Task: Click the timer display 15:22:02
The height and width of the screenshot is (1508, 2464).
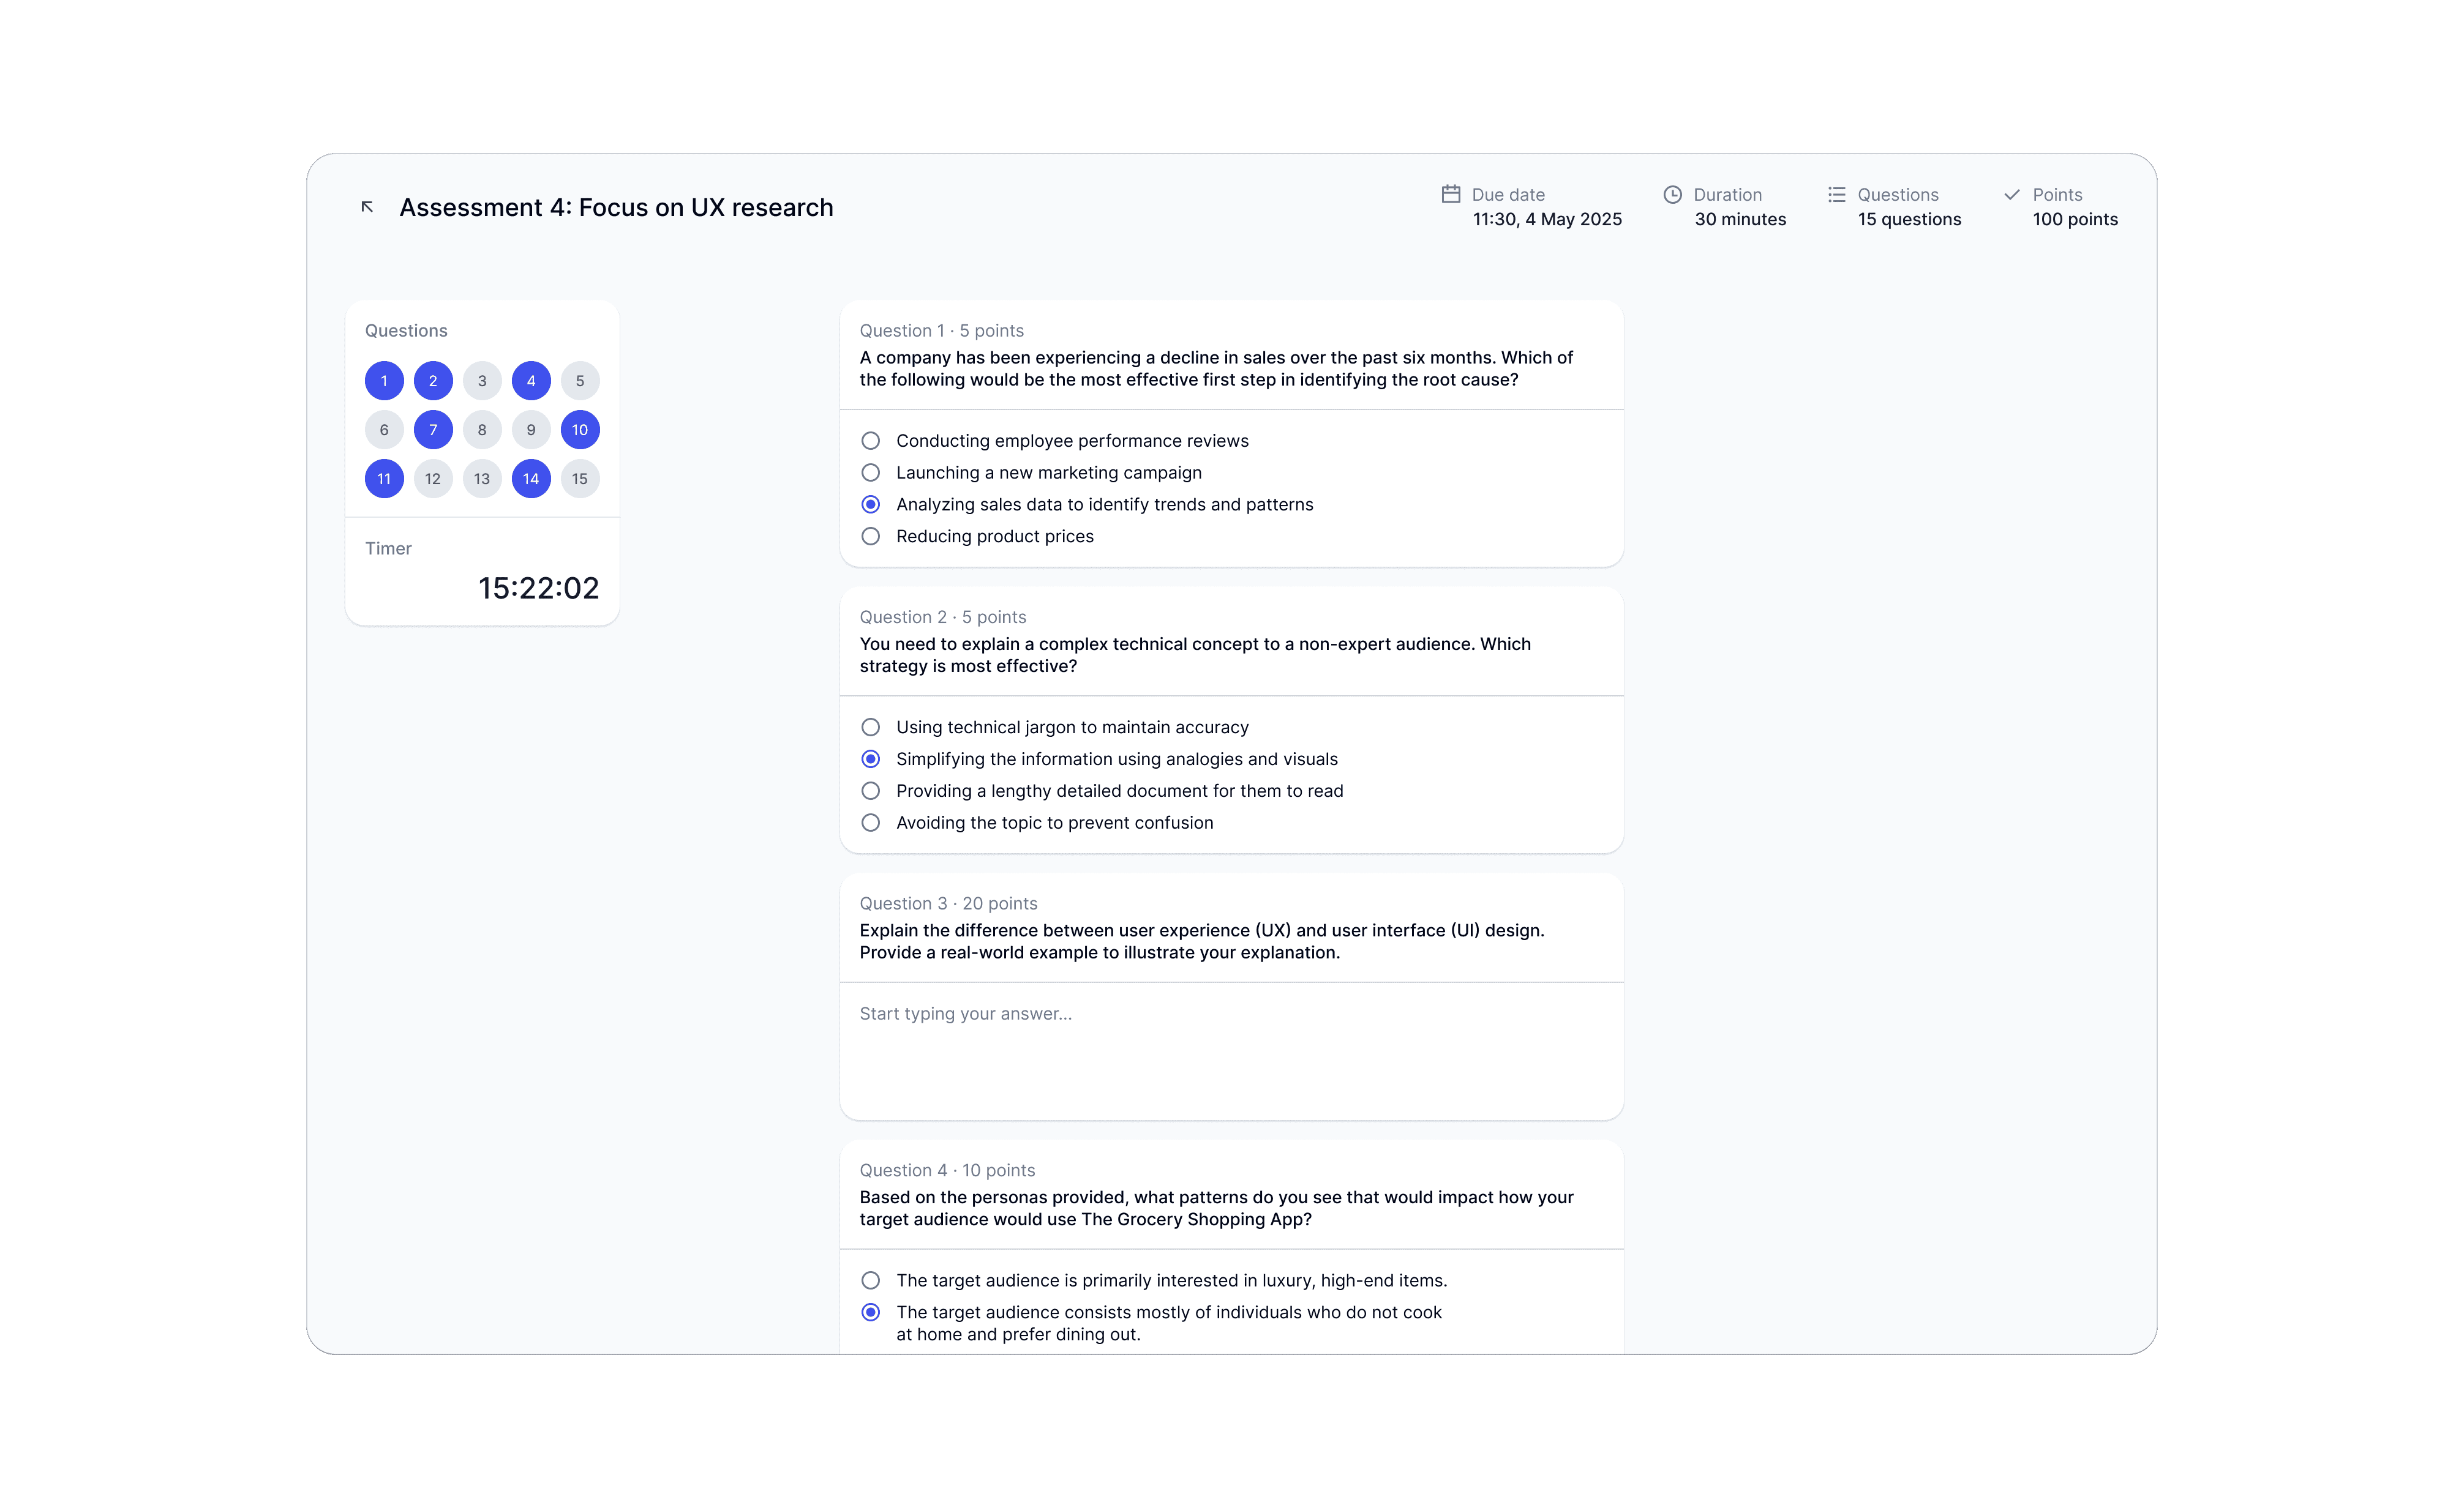Action: coord(538,588)
